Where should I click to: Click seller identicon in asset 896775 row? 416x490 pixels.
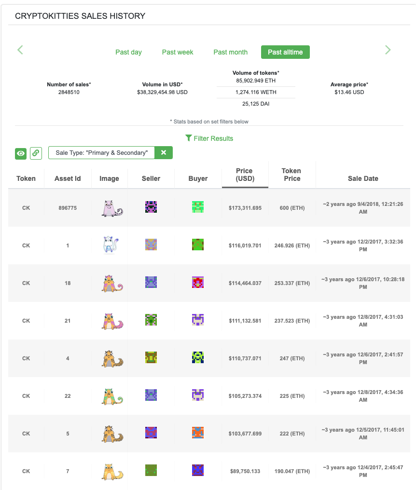pyautogui.click(x=151, y=207)
